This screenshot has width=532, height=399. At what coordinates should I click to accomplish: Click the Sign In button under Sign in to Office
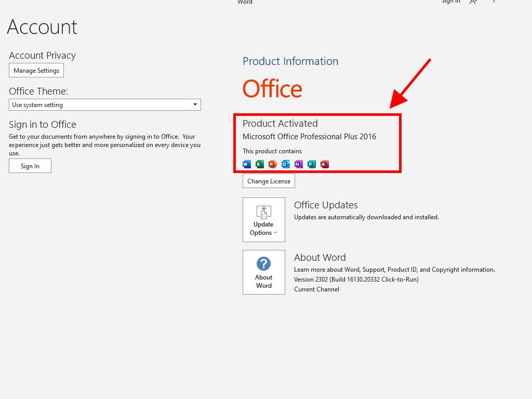tap(30, 166)
